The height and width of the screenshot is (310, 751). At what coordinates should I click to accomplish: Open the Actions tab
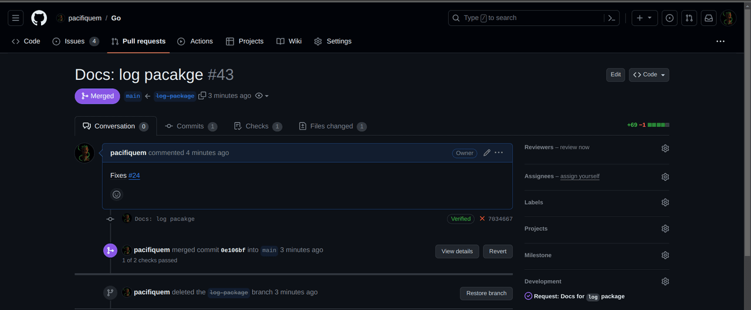click(195, 42)
